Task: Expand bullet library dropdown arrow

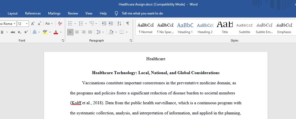Action: [x=75, y=24]
